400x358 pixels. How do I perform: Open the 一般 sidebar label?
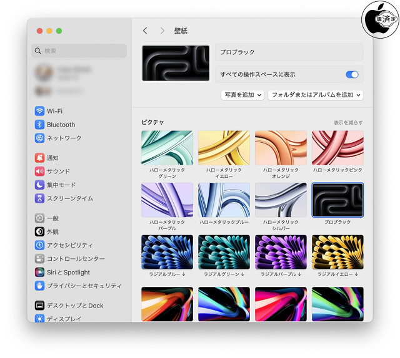click(x=52, y=218)
